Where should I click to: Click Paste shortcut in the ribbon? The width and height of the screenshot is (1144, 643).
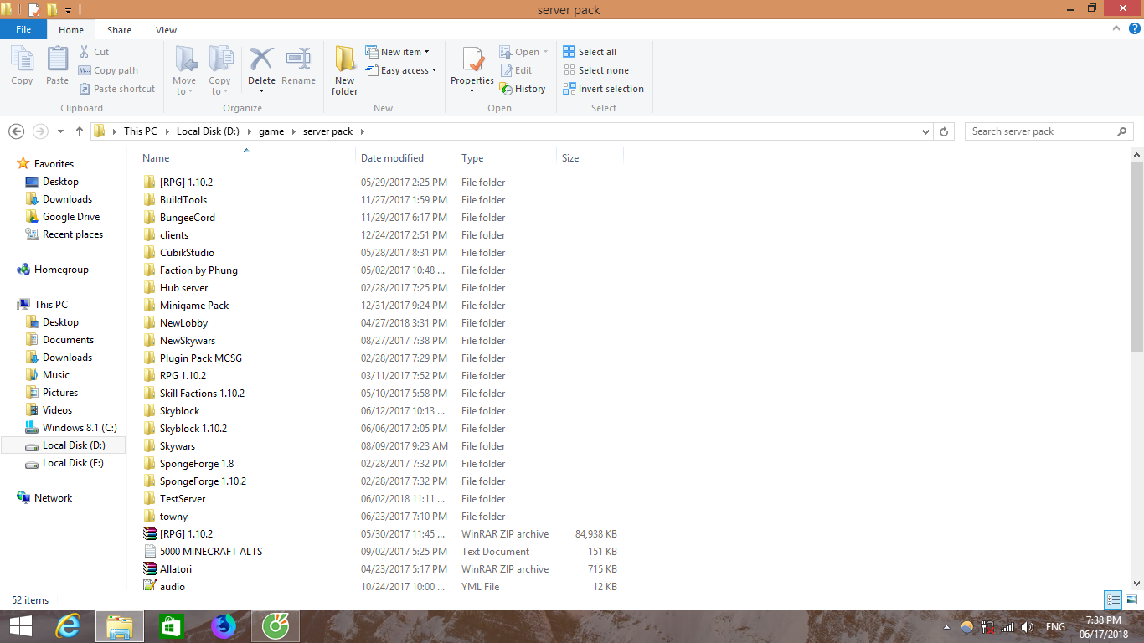click(117, 89)
